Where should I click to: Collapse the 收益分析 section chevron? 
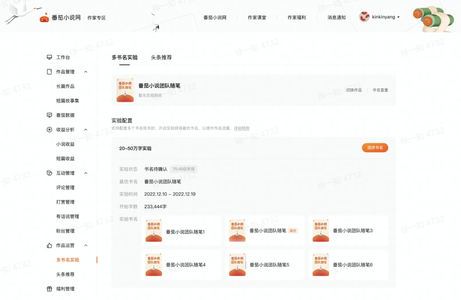pos(86,130)
